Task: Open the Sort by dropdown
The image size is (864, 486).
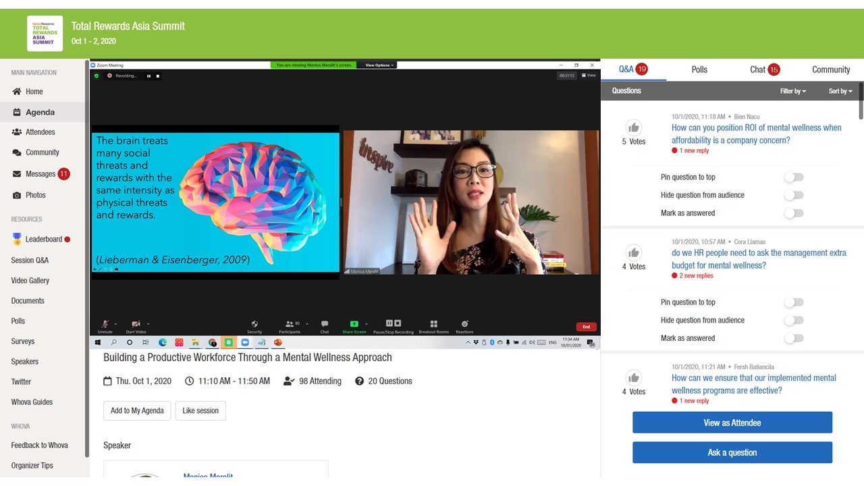Action: 840,91
